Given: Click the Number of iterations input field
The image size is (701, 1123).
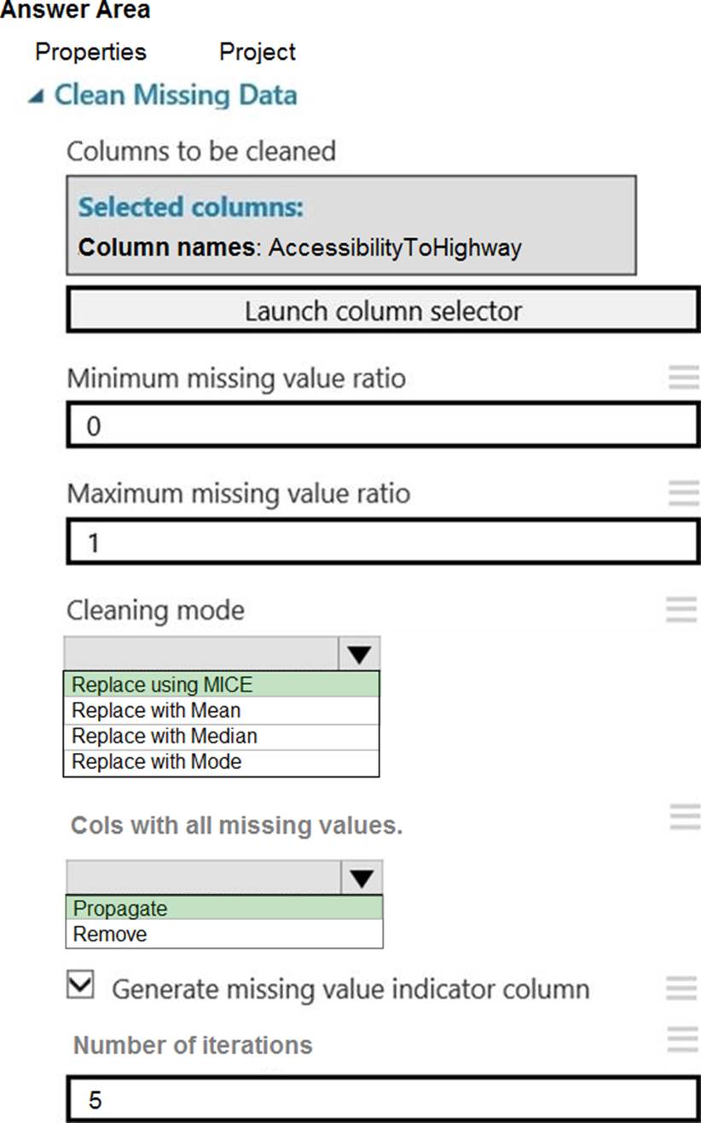Looking at the screenshot, I should pos(383,1100).
